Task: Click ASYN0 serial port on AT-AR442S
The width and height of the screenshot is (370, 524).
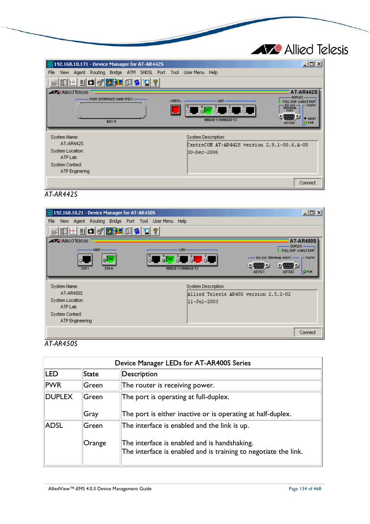Action: 289,117
